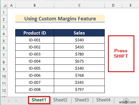Screen dimensions: 139x105
Task: Select the $780 sales cell
Action: coord(79,54)
